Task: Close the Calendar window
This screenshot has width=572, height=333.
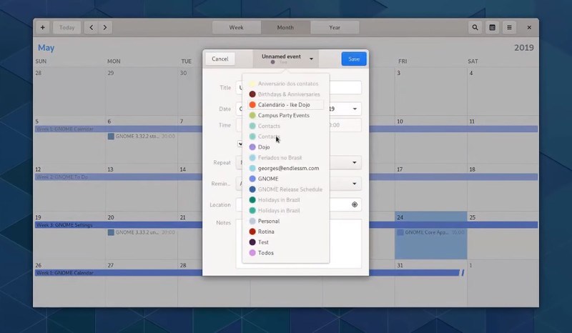Action: [529, 27]
